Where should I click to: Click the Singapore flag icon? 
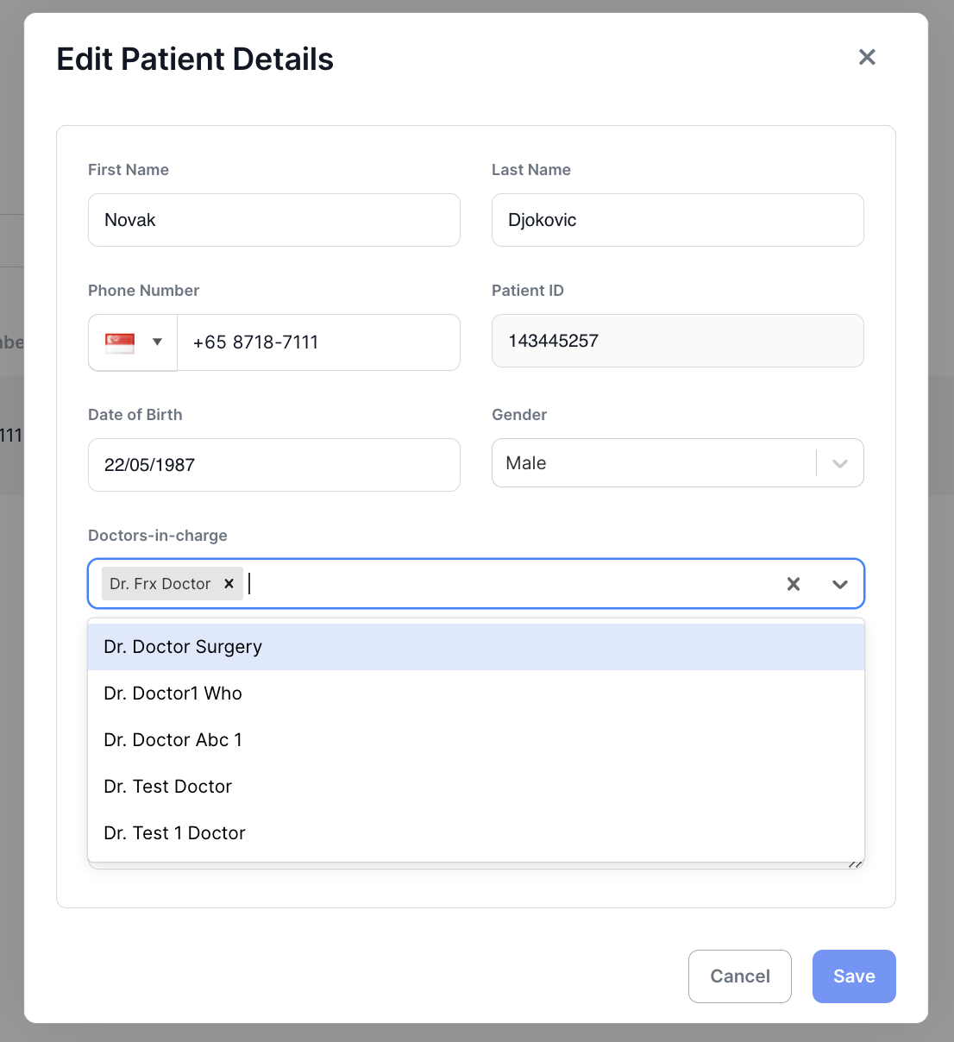pyautogui.click(x=120, y=342)
